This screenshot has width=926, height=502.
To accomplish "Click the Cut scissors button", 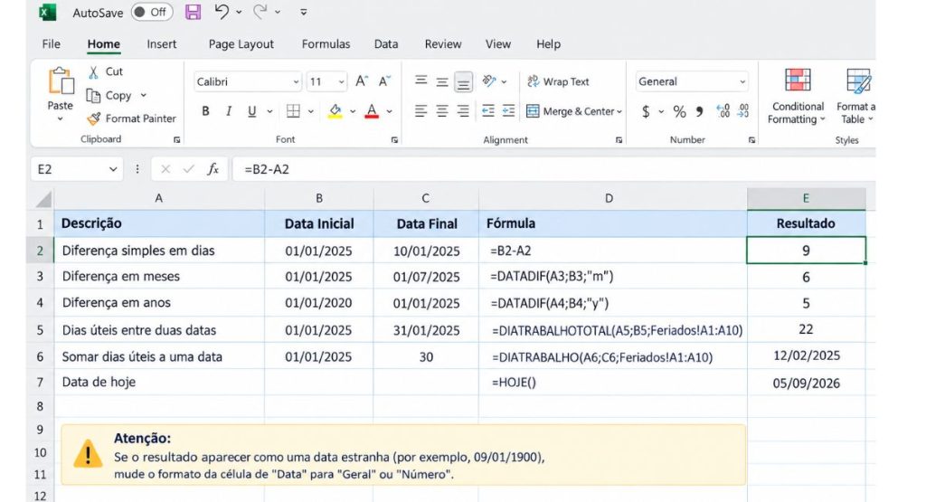I will point(105,72).
